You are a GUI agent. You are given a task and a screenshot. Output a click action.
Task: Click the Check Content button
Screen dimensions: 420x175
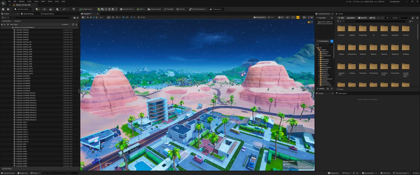pos(154,9)
